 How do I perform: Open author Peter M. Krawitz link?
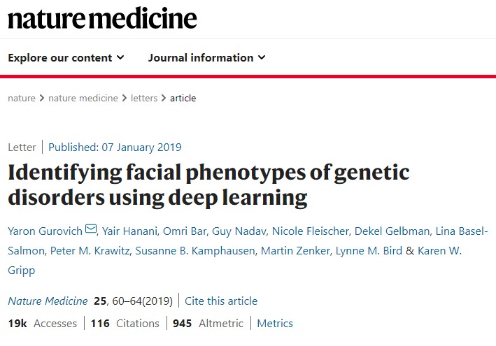(90, 251)
